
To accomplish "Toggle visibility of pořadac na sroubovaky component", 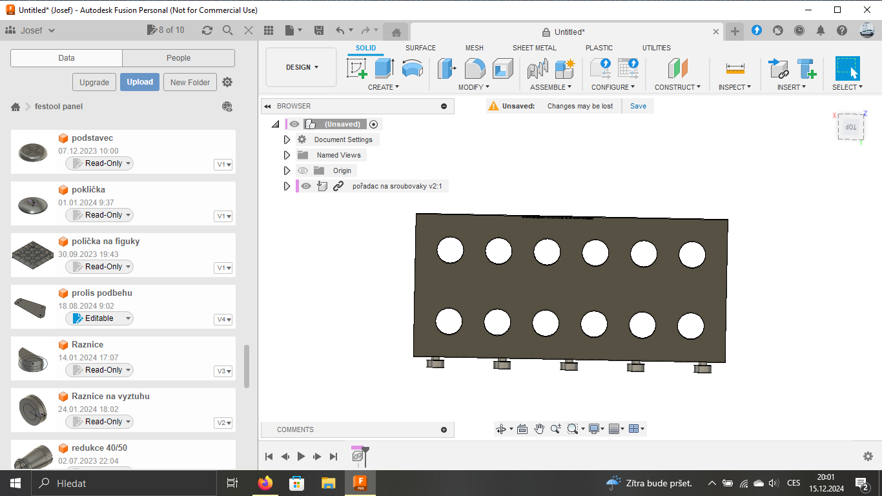I will [306, 186].
